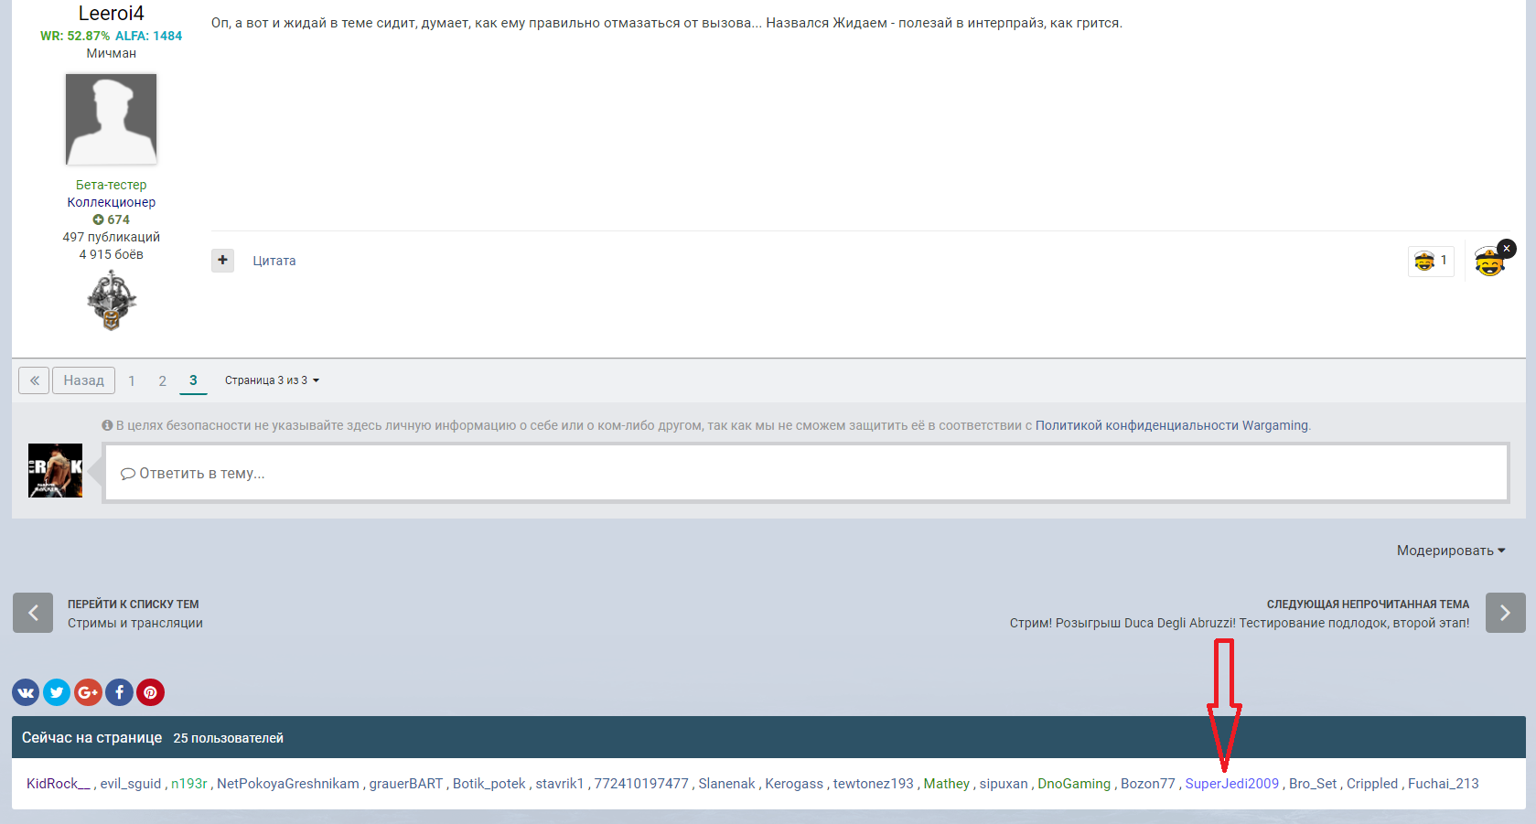The height and width of the screenshot is (824, 1536).
Task: Click the Цитата quote link
Action: tap(274, 261)
